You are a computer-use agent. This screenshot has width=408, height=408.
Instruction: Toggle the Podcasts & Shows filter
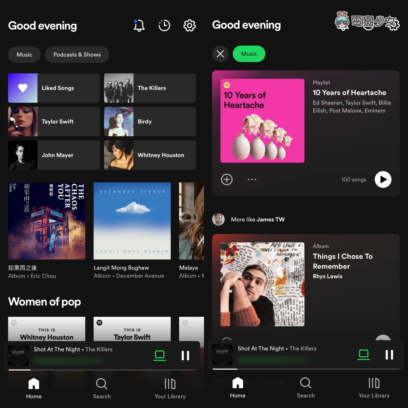pyautogui.click(x=77, y=54)
